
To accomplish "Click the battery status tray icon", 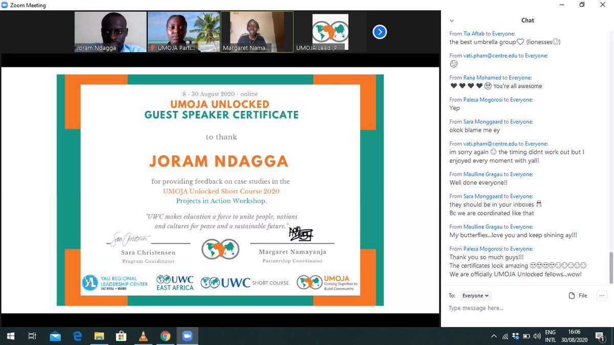I will [527, 336].
